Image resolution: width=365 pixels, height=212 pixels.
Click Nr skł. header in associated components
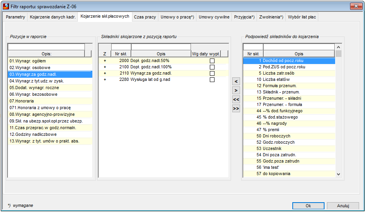(x=121, y=54)
